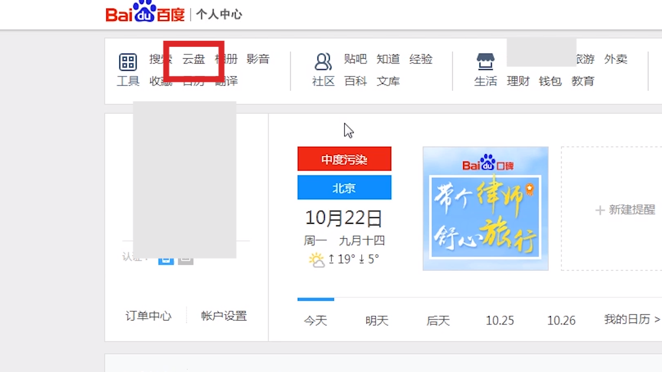Click the 10月22日 date text

[344, 218]
